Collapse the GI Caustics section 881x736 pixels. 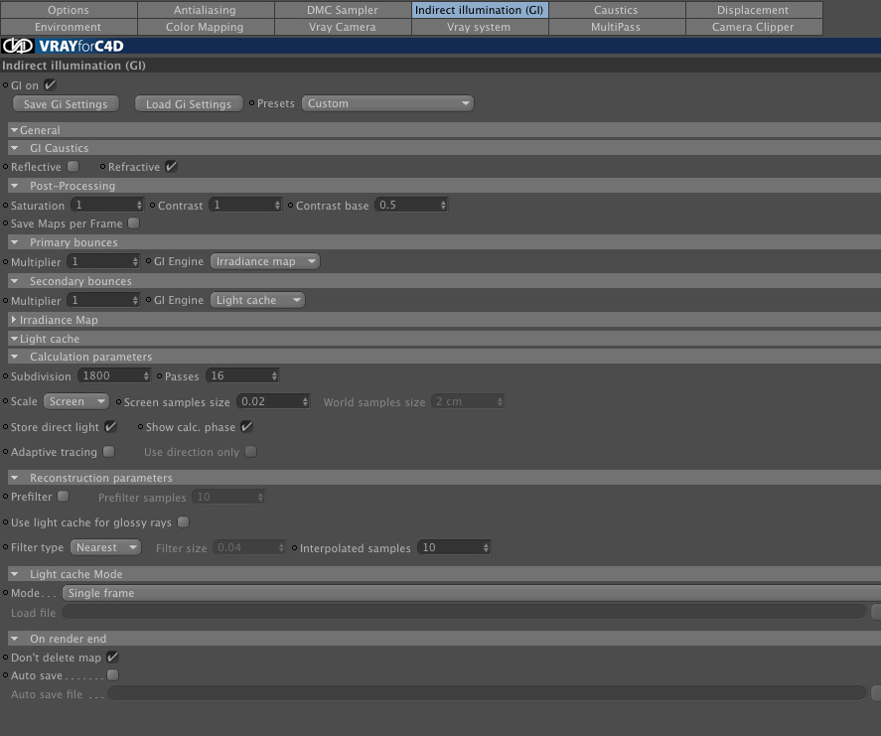coord(15,148)
